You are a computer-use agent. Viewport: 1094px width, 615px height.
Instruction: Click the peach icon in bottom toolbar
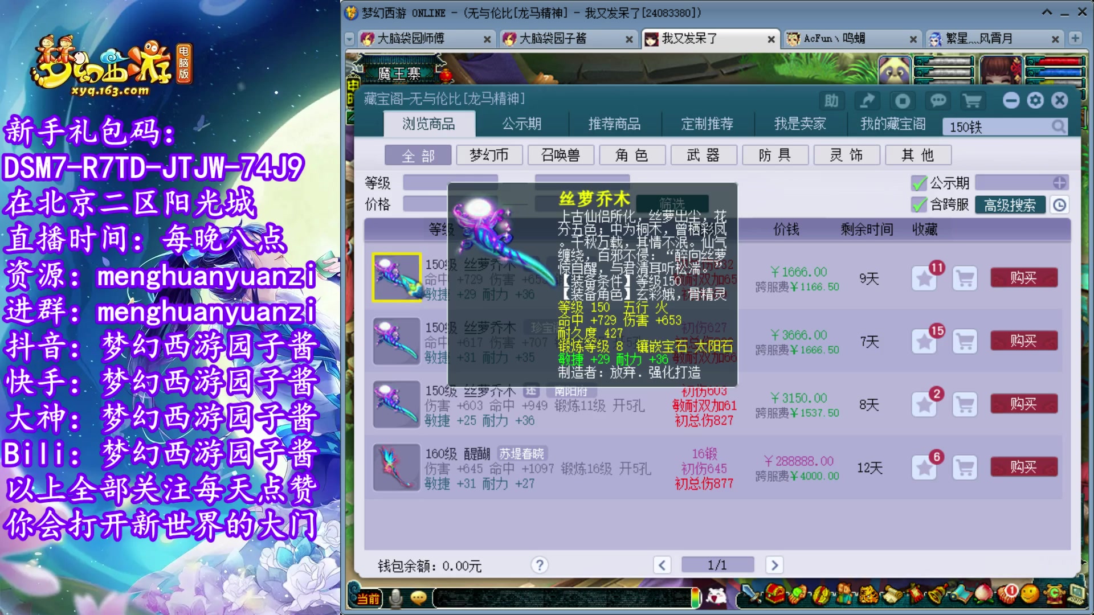click(983, 595)
